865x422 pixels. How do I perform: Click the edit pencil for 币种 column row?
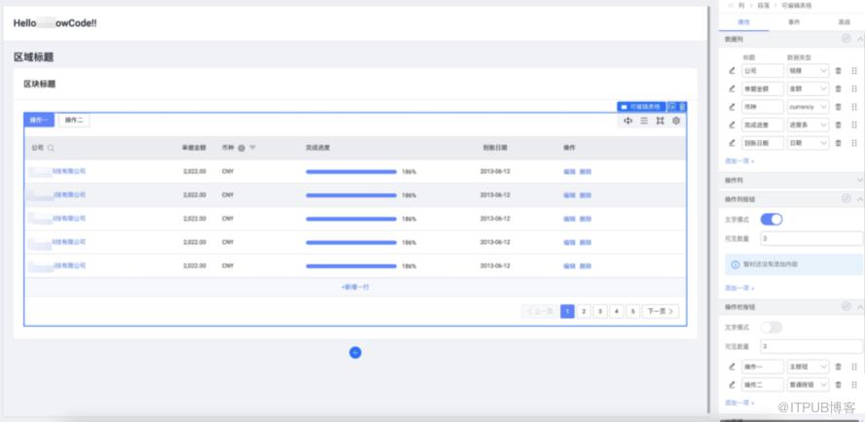(x=732, y=107)
